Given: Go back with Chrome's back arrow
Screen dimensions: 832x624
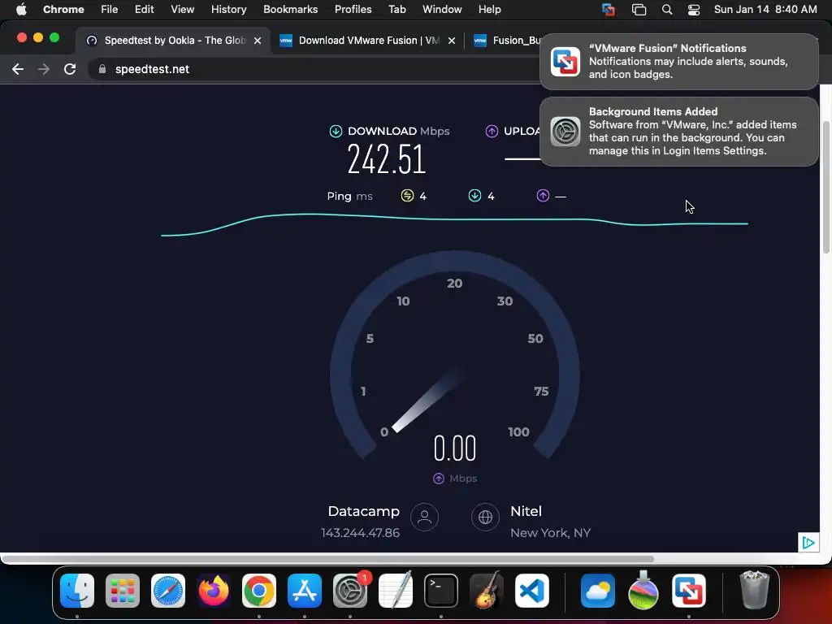Looking at the screenshot, I should (x=18, y=69).
